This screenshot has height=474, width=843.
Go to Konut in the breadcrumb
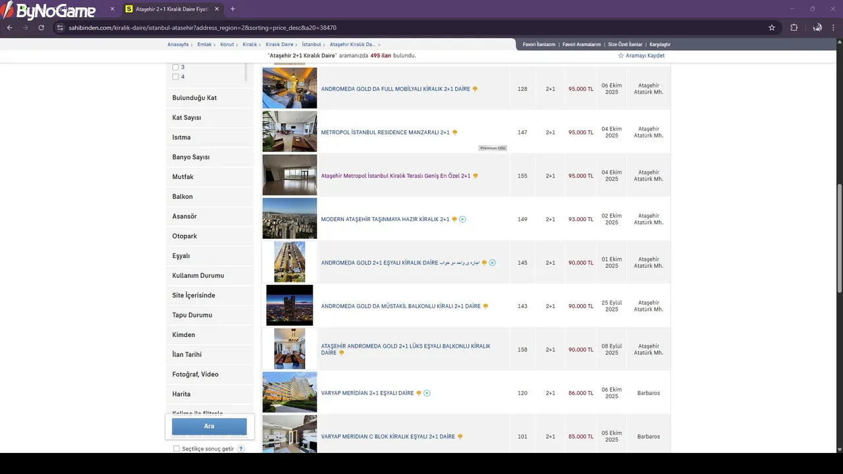(x=227, y=45)
